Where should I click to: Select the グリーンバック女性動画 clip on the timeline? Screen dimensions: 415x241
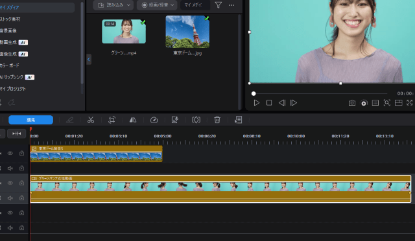[x=220, y=189]
